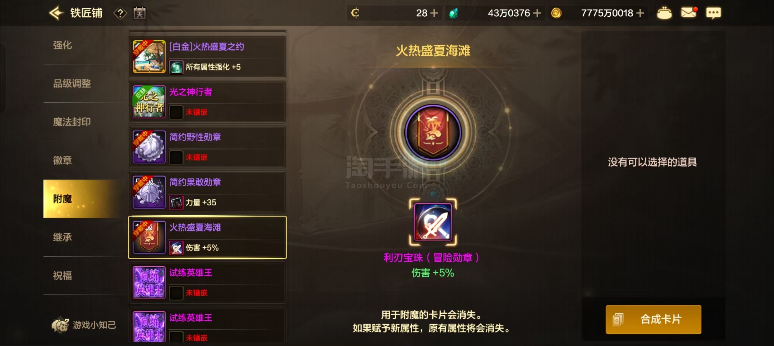774x346 pixels.
Task: Open the chat bubble icon
Action: pyautogui.click(x=713, y=13)
